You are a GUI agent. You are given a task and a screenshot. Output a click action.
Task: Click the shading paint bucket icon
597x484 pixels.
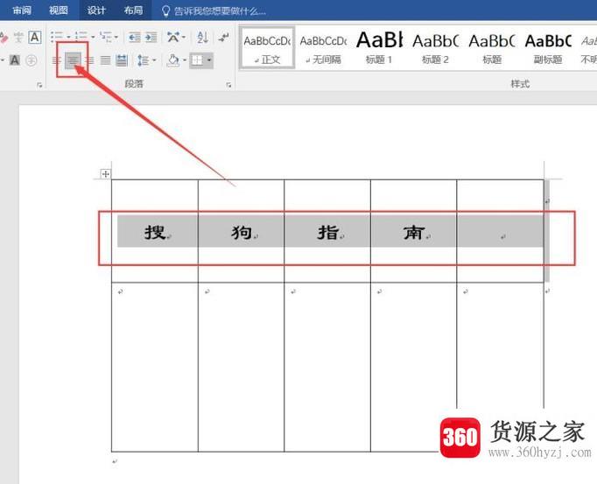[x=172, y=60]
